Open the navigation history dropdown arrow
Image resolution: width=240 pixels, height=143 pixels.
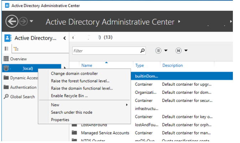coord(31,21)
